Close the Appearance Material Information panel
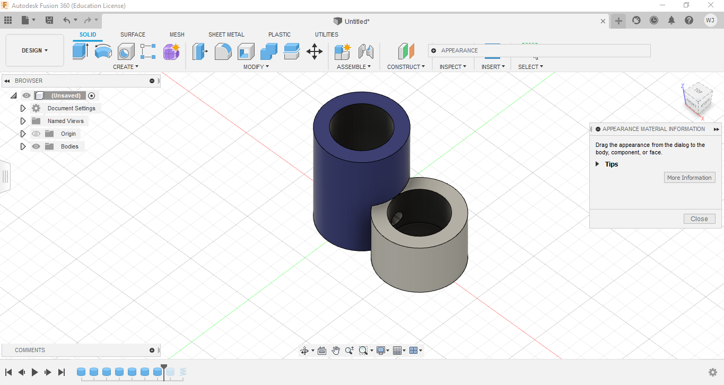Image resolution: width=724 pixels, height=385 pixels. (699, 218)
